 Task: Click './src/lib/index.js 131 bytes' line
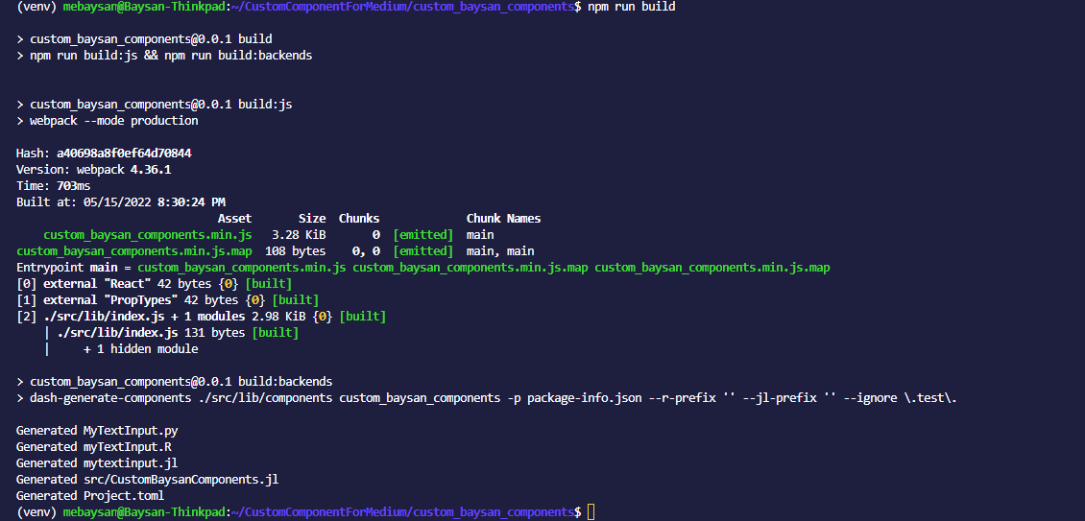pyautogui.click(x=178, y=333)
